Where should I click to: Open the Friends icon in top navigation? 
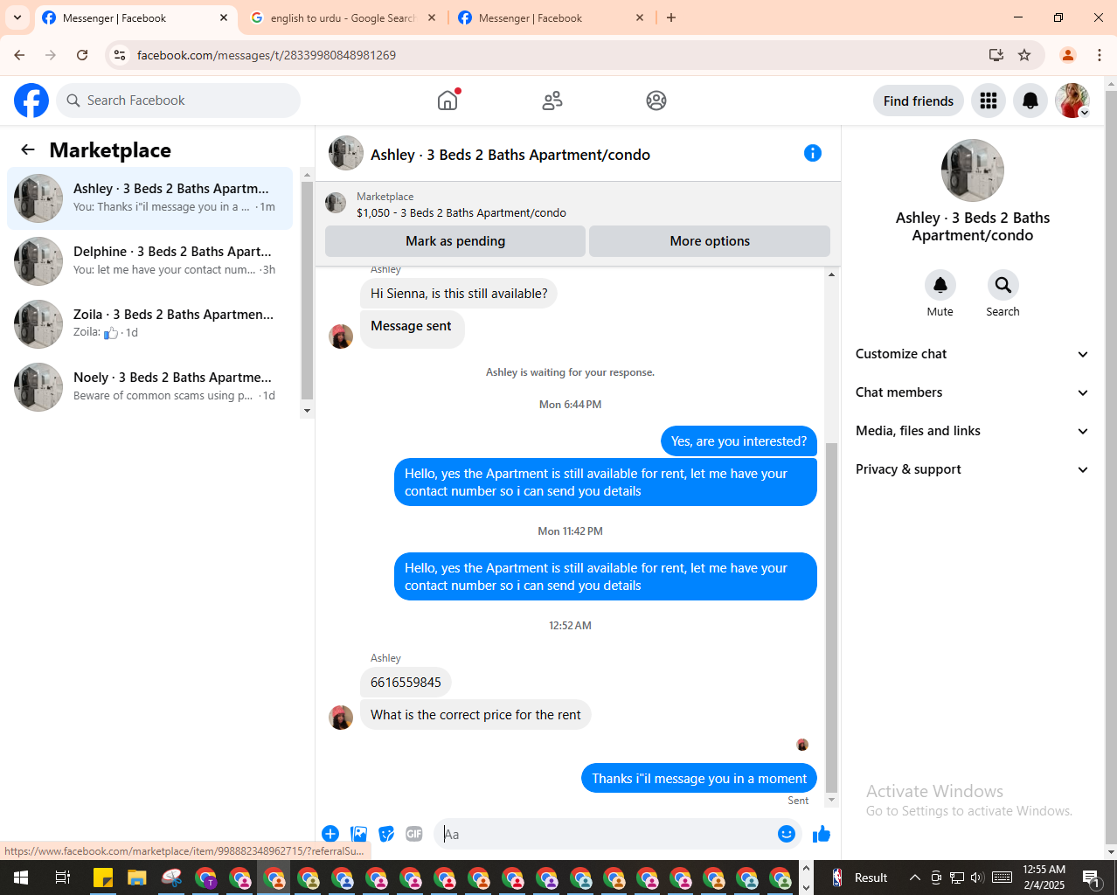[x=552, y=101]
